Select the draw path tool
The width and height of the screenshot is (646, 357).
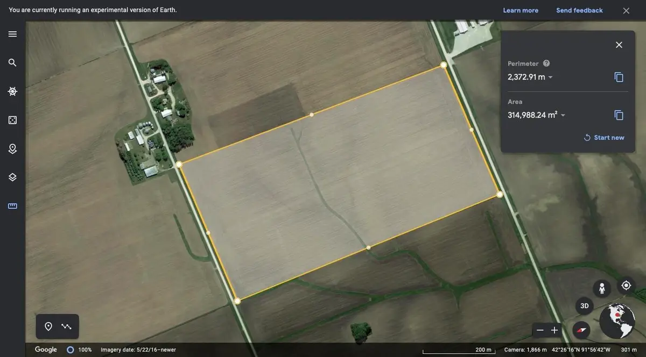coord(66,326)
